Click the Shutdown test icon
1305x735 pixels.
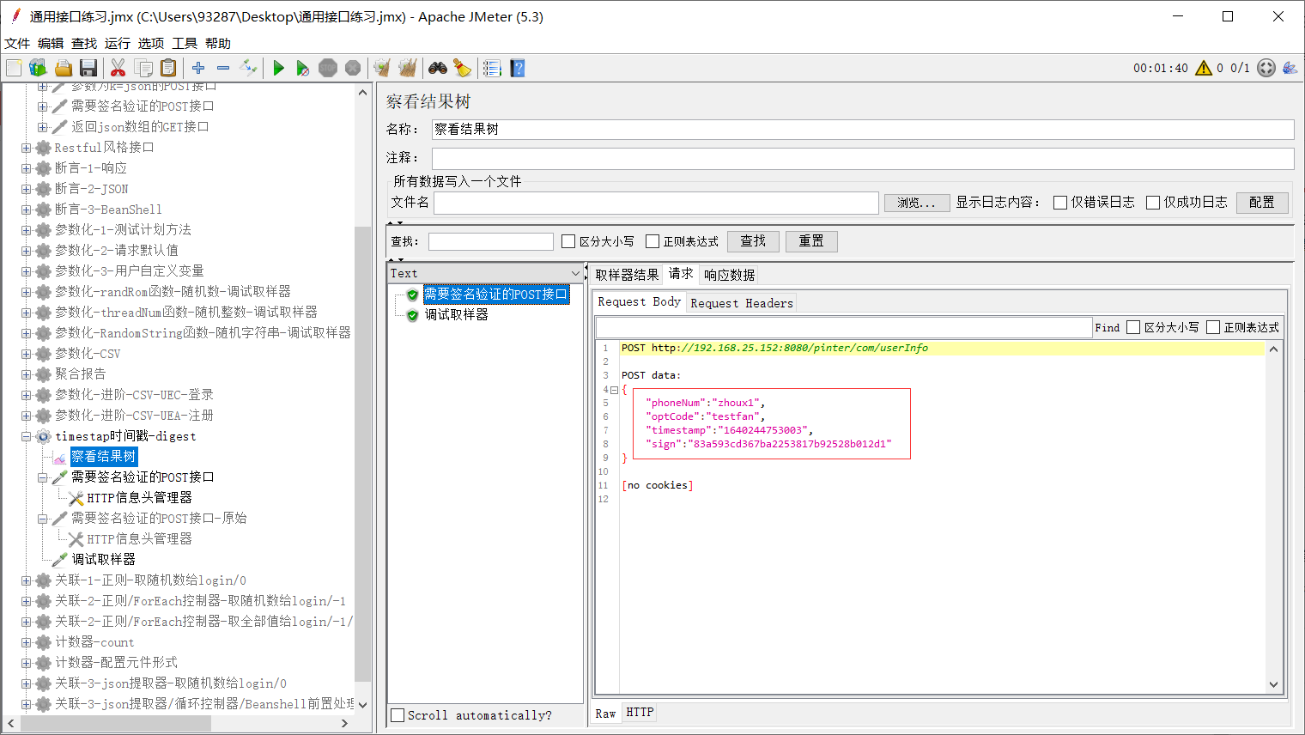[x=353, y=68]
